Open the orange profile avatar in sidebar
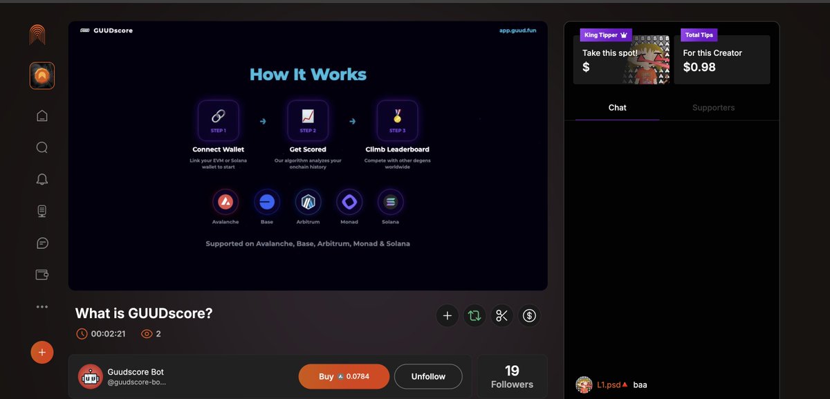The height and width of the screenshot is (399, 830). click(x=41, y=75)
